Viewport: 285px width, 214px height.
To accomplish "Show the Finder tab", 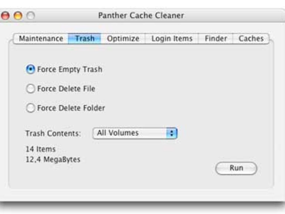I will coord(215,39).
